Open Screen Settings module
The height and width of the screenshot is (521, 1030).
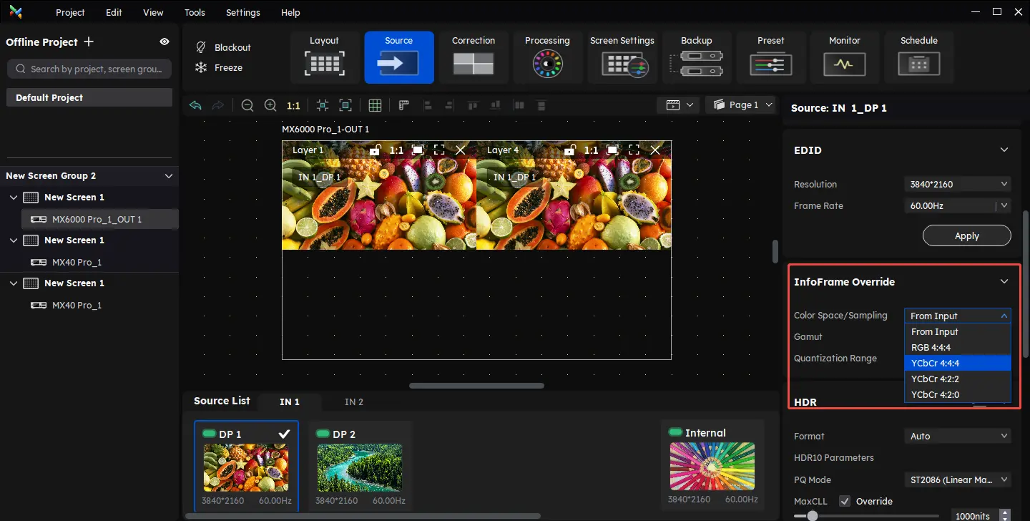point(622,57)
